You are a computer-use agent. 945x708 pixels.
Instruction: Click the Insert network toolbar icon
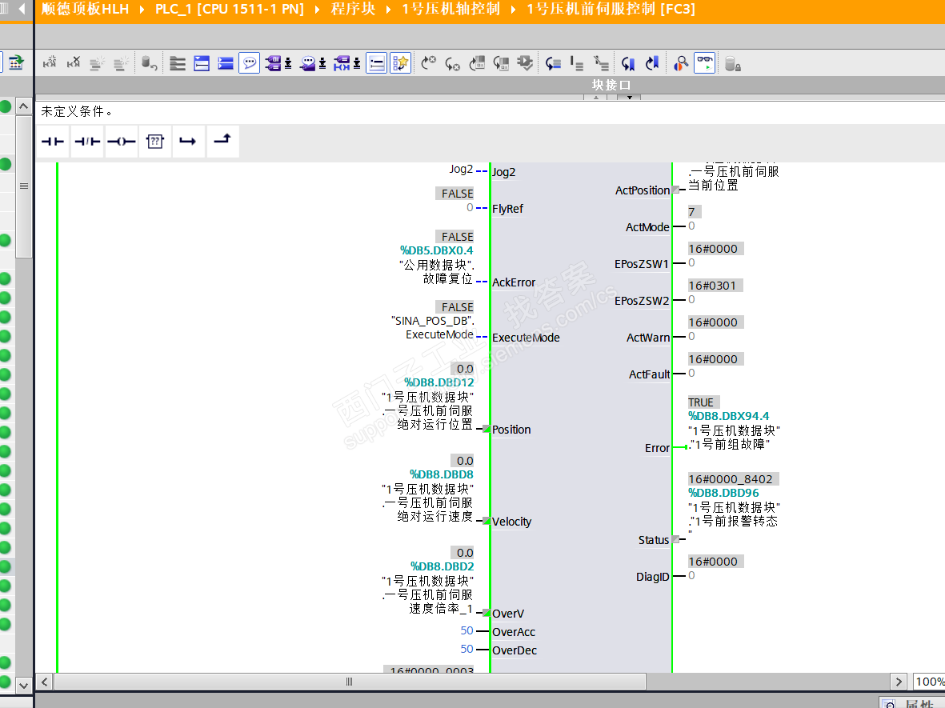(50, 62)
